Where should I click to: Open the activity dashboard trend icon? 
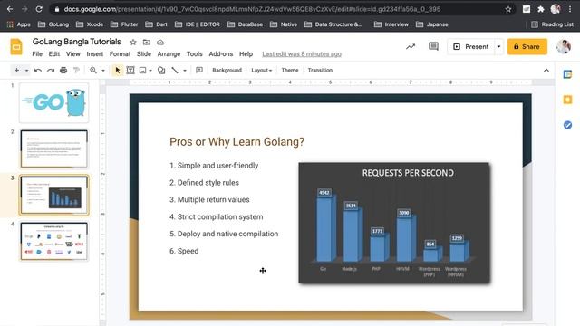click(x=411, y=46)
